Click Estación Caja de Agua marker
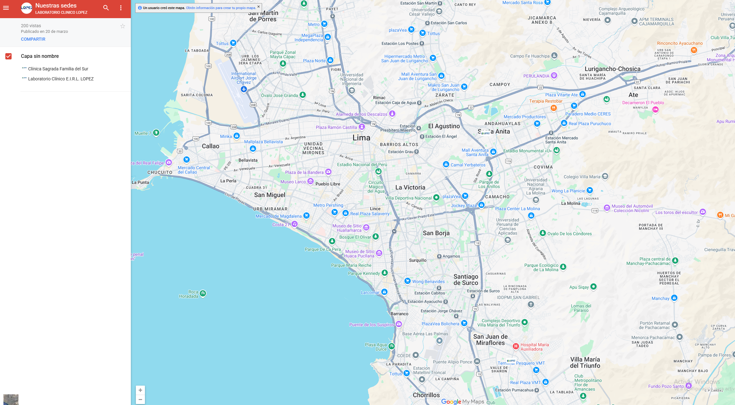 [x=419, y=103]
